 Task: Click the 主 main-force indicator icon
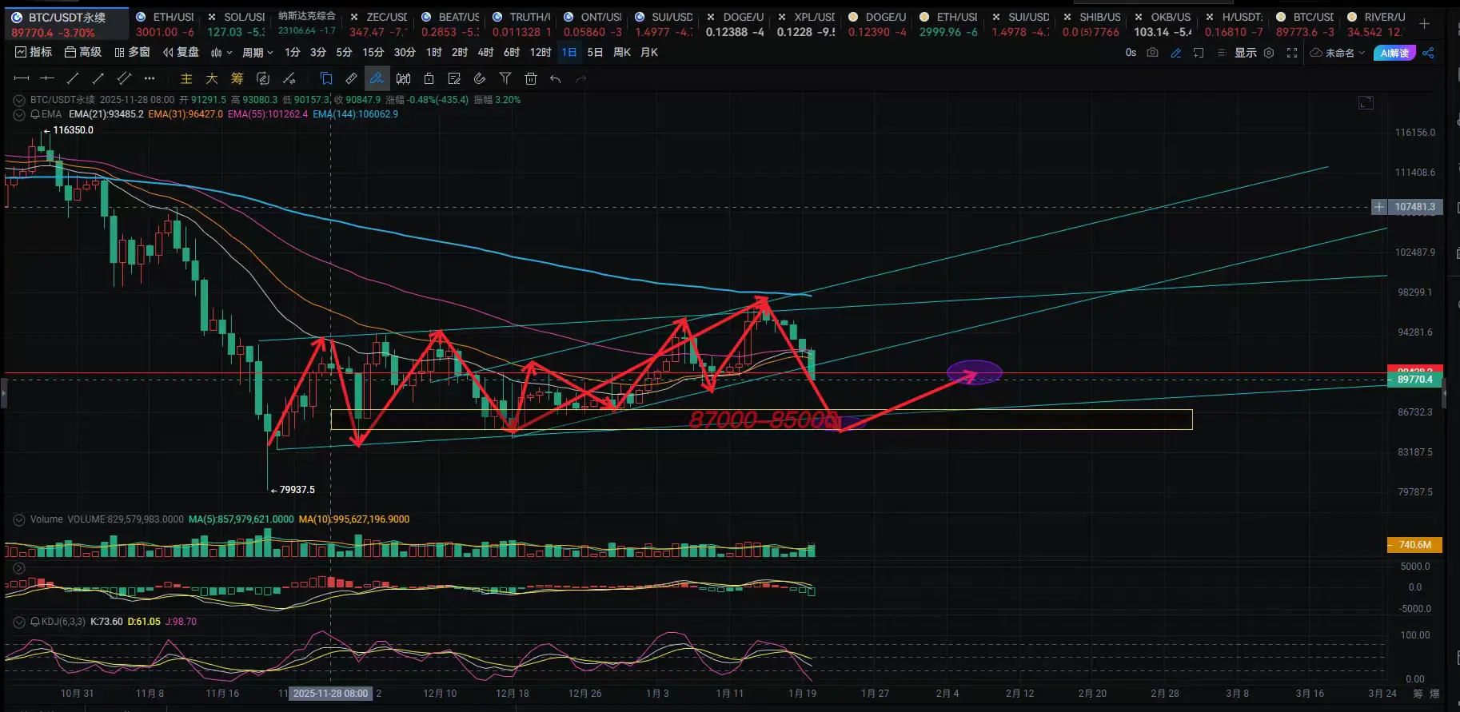186,78
